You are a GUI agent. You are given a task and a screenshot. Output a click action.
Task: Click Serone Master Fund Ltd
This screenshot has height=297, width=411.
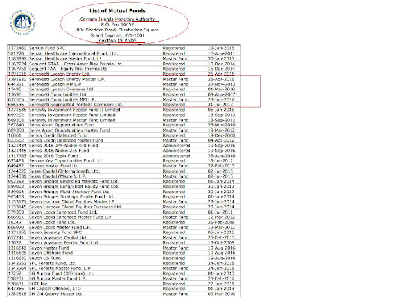(x=54, y=166)
